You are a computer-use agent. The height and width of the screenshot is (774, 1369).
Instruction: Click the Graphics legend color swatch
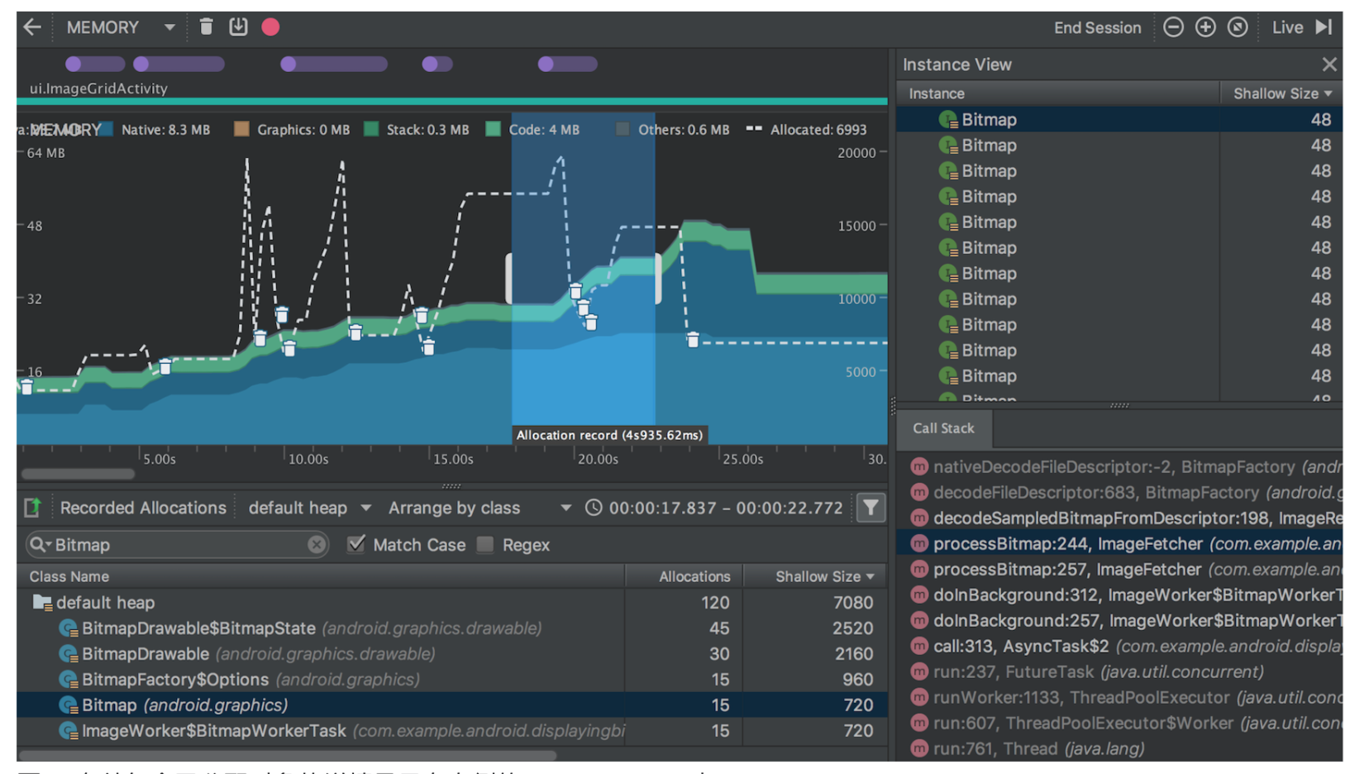[x=241, y=129]
